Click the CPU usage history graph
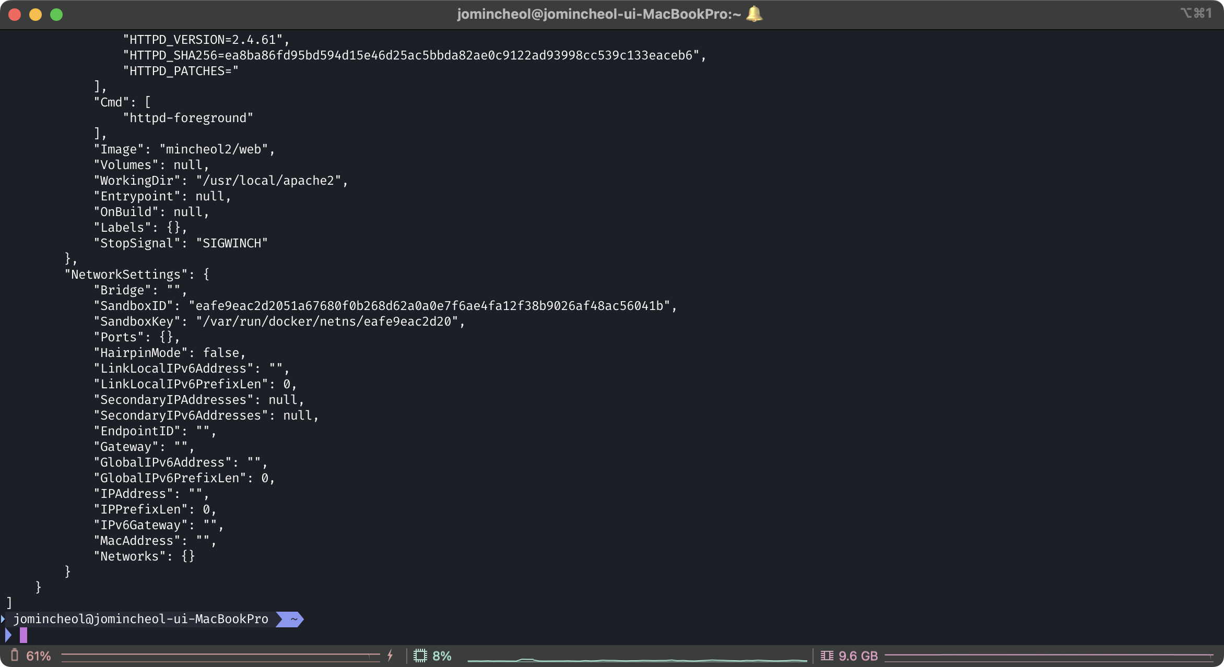 (x=637, y=660)
